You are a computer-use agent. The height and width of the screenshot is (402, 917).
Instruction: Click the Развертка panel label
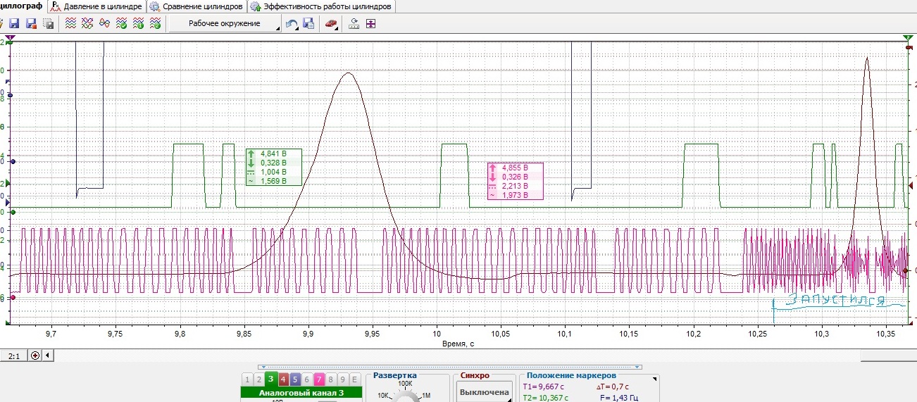(x=394, y=376)
